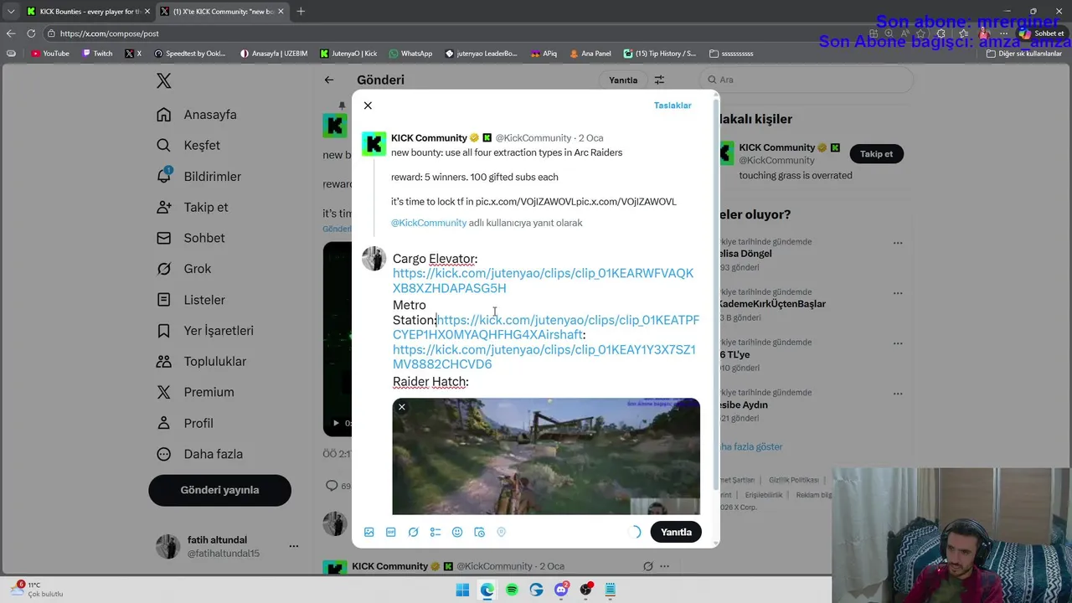Click the X logo in sidebar
Viewport: 1072px width, 603px height.
(x=164, y=80)
